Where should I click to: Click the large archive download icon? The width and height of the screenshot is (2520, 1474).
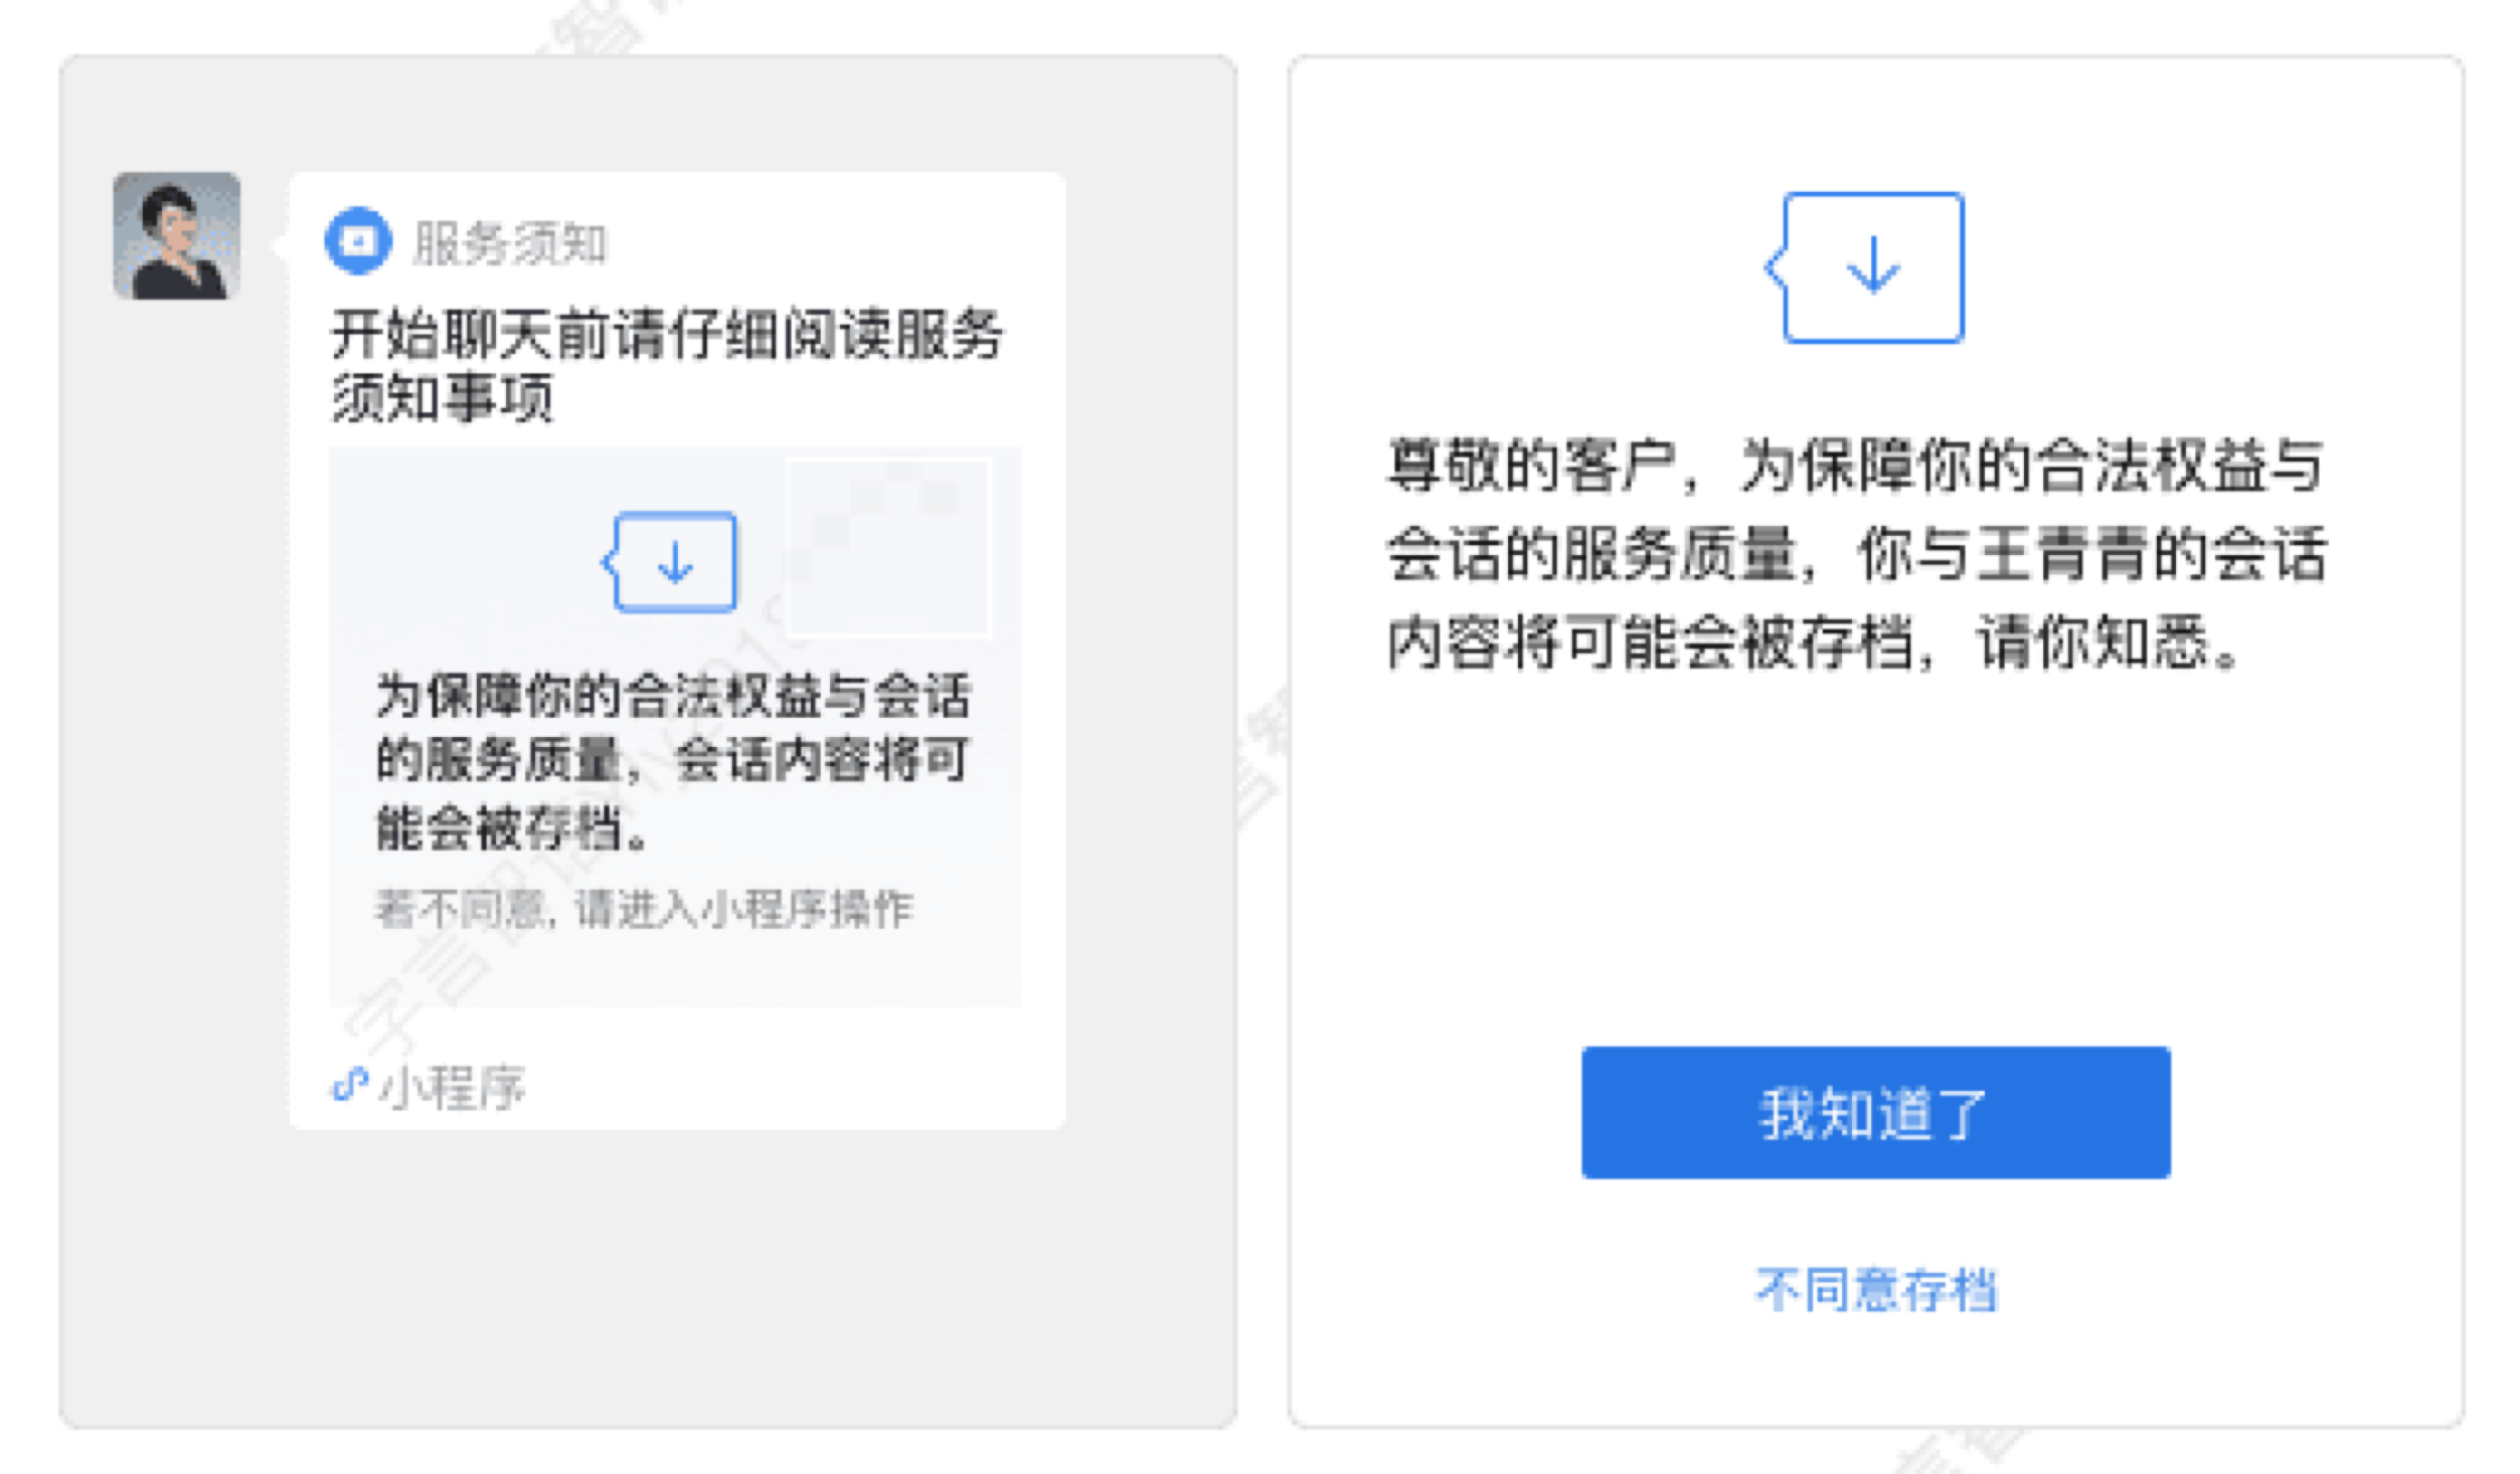click(x=1865, y=268)
